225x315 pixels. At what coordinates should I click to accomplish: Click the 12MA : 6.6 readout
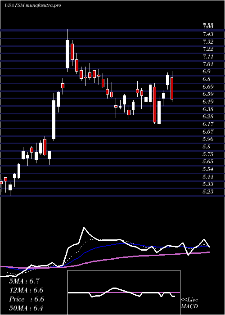26,290
